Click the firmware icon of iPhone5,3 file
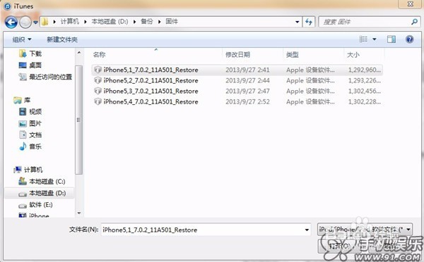 (98, 91)
